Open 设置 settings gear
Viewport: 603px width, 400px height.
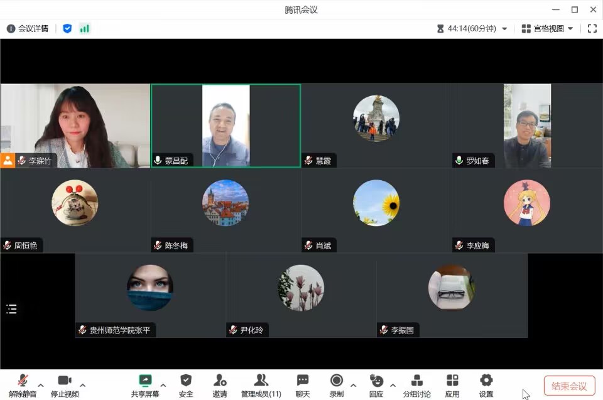click(x=486, y=386)
